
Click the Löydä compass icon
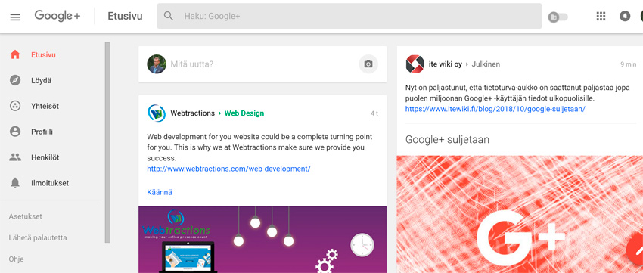tap(15, 80)
